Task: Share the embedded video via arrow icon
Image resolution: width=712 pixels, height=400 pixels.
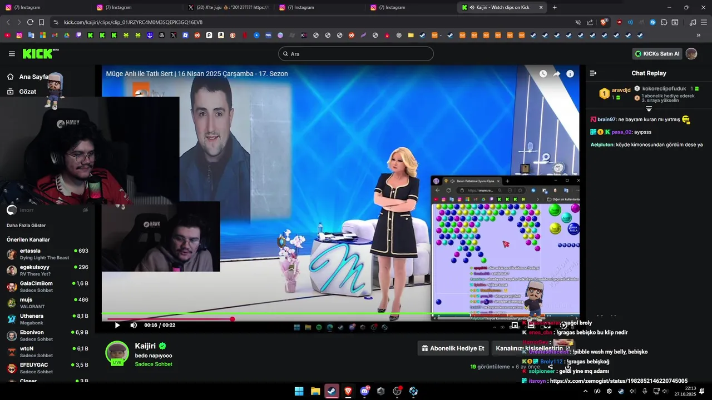Action: click(x=556, y=73)
